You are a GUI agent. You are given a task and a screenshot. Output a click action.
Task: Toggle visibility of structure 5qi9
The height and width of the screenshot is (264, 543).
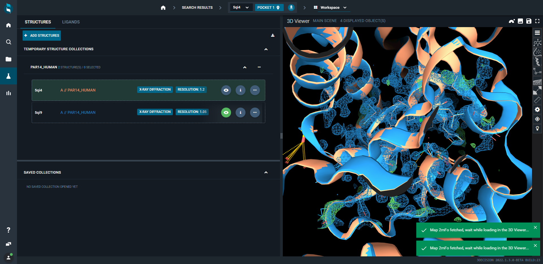[x=226, y=112]
